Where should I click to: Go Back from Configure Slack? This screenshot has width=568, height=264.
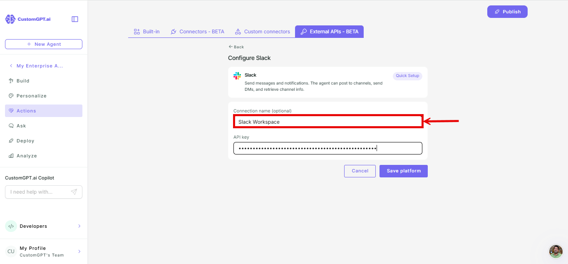[236, 47]
